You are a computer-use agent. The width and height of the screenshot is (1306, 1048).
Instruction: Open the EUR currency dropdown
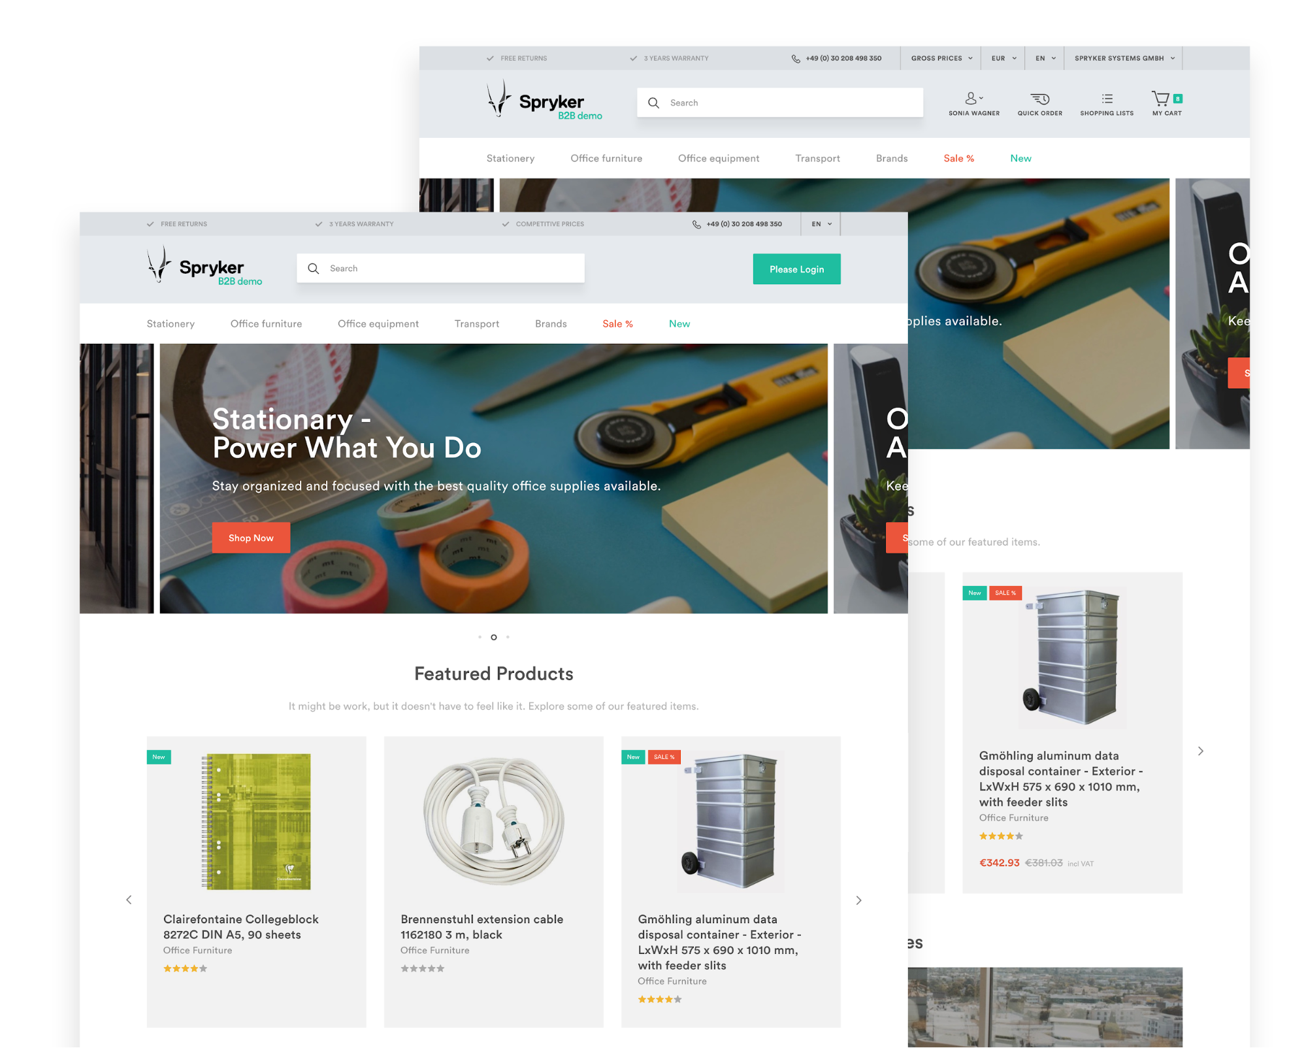pos(1004,58)
